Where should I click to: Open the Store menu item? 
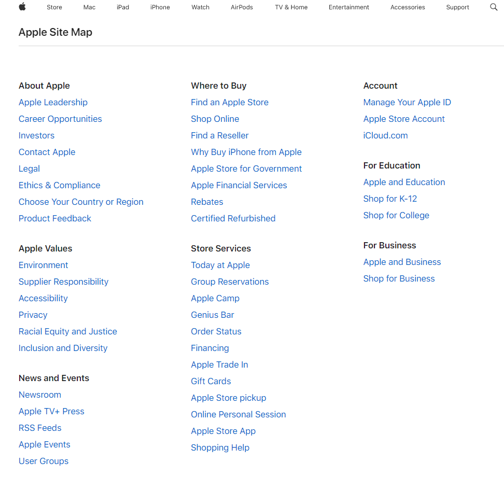[54, 7]
